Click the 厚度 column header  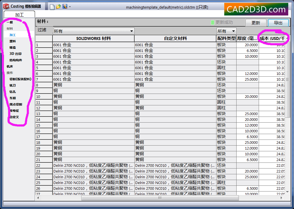click(247, 39)
